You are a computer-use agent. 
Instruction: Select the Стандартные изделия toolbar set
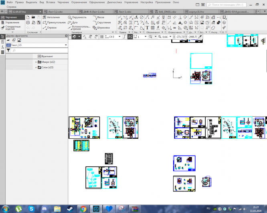click(x=12, y=28)
